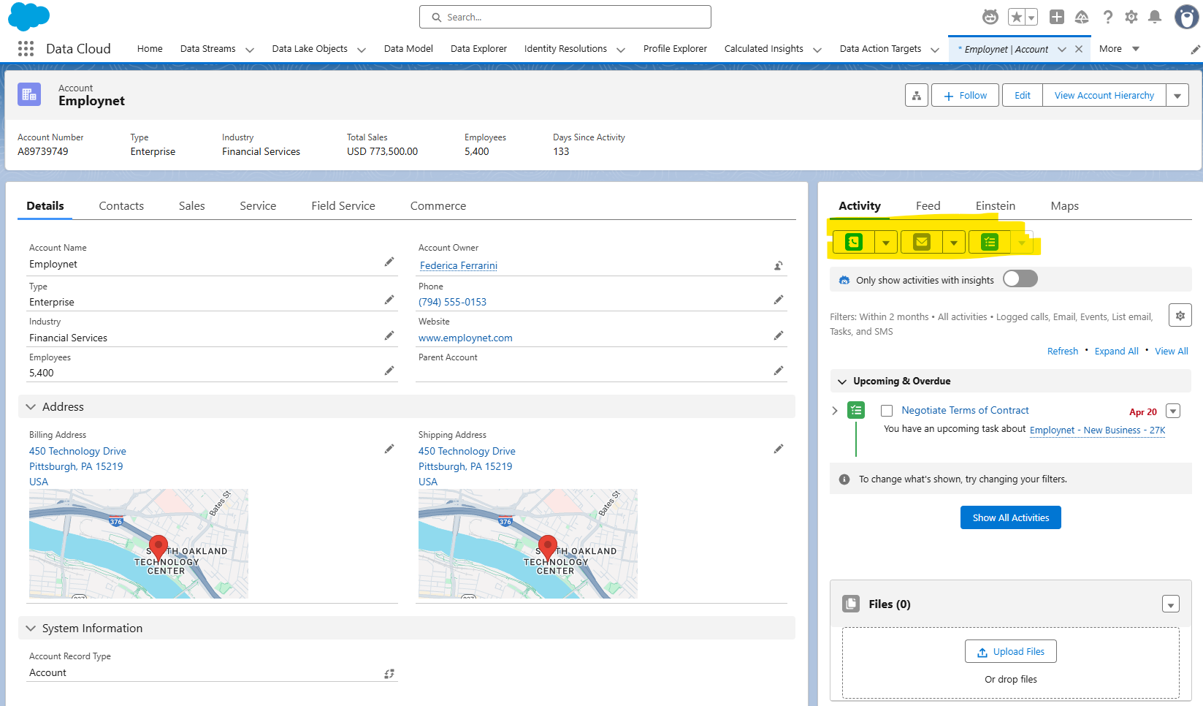Open the Data Streams dropdown arrow

250,50
